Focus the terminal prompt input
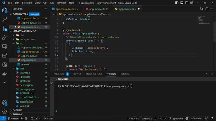The width and height of the screenshot is (216, 121). 131,86
